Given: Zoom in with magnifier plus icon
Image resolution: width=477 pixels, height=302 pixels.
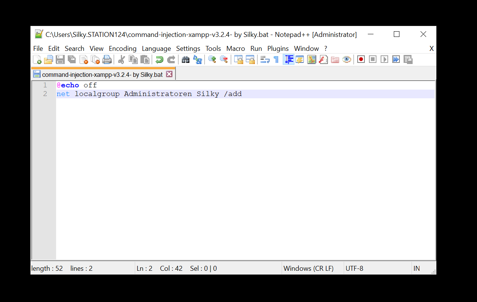Looking at the screenshot, I should tap(212, 59).
